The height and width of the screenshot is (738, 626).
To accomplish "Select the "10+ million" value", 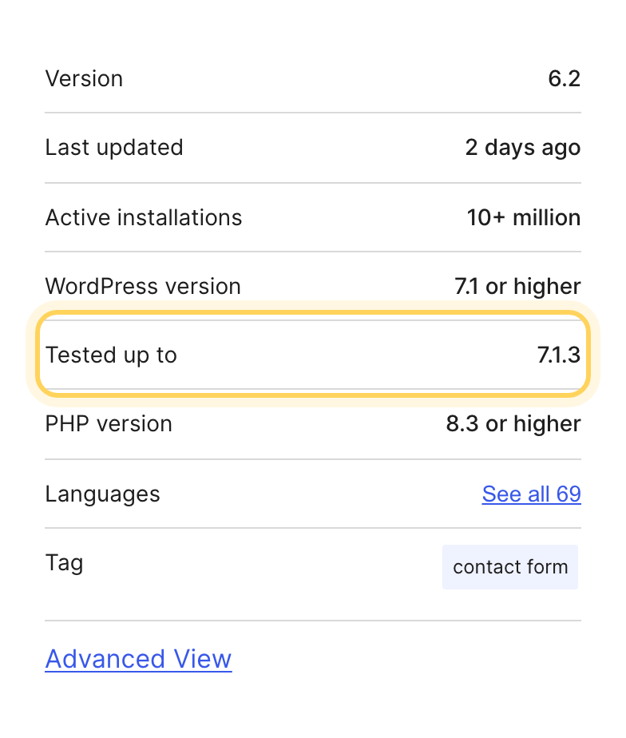I will click(x=523, y=217).
